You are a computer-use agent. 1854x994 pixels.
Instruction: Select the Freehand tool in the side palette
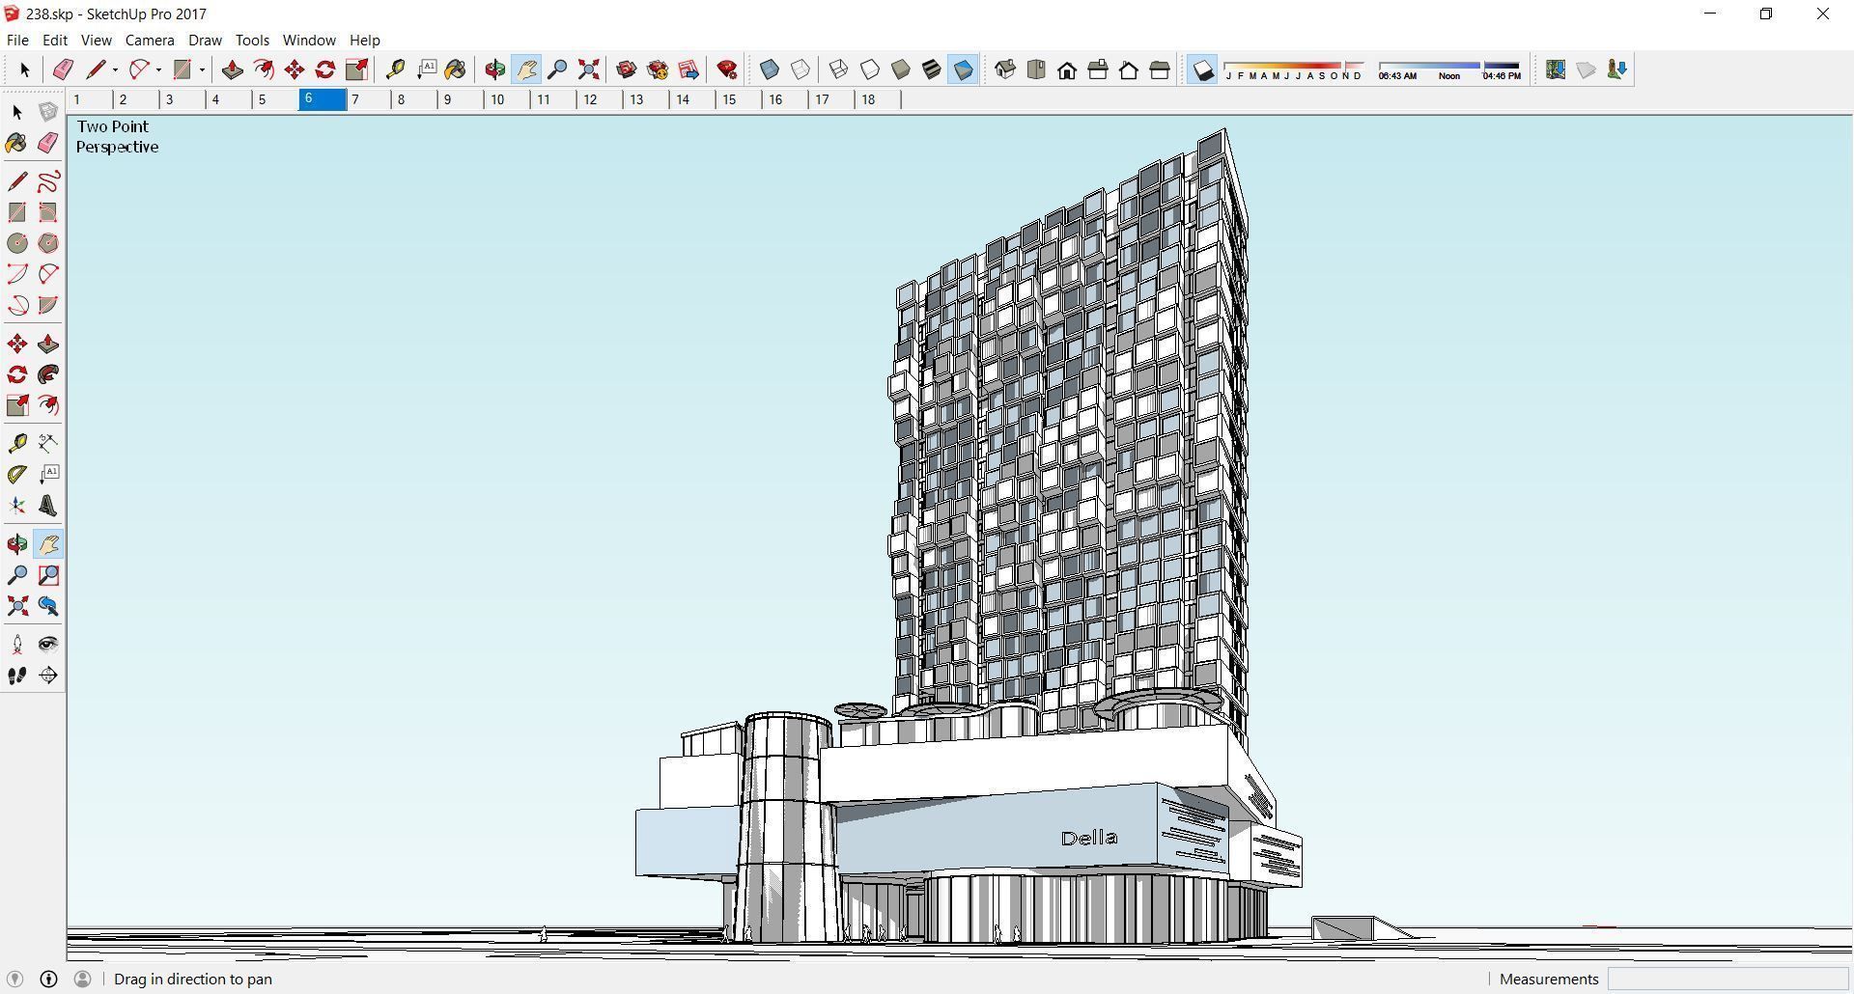[48, 181]
